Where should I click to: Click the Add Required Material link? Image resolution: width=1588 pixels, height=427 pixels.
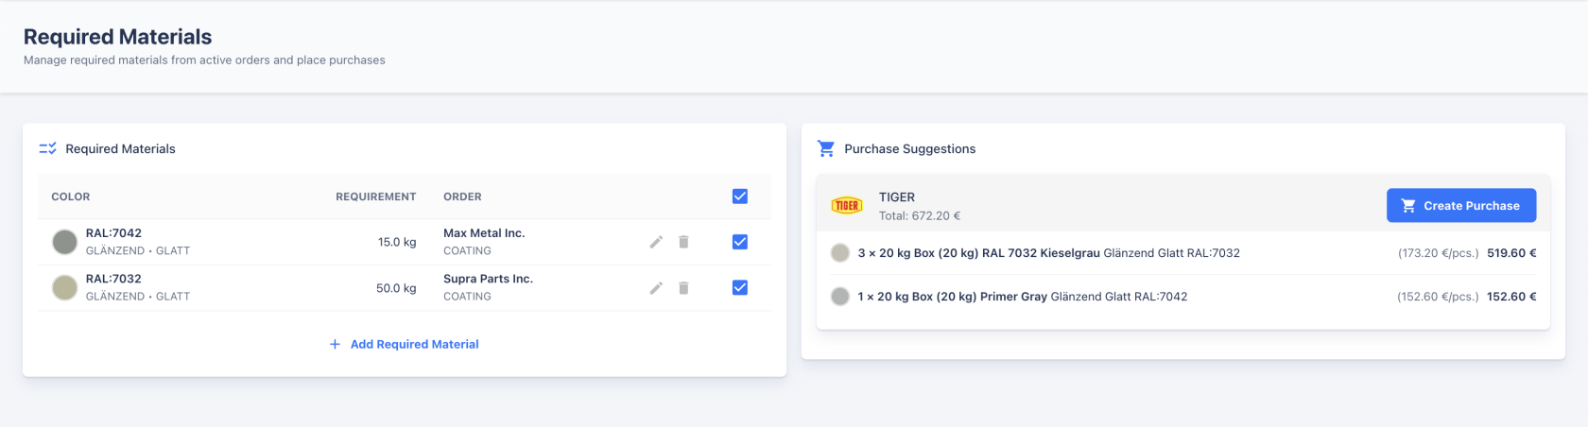click(414, 345)
